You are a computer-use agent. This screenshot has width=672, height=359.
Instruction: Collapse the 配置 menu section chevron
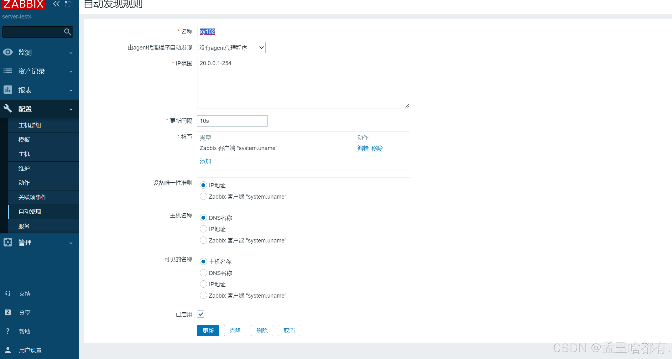[x=71, y=109]
